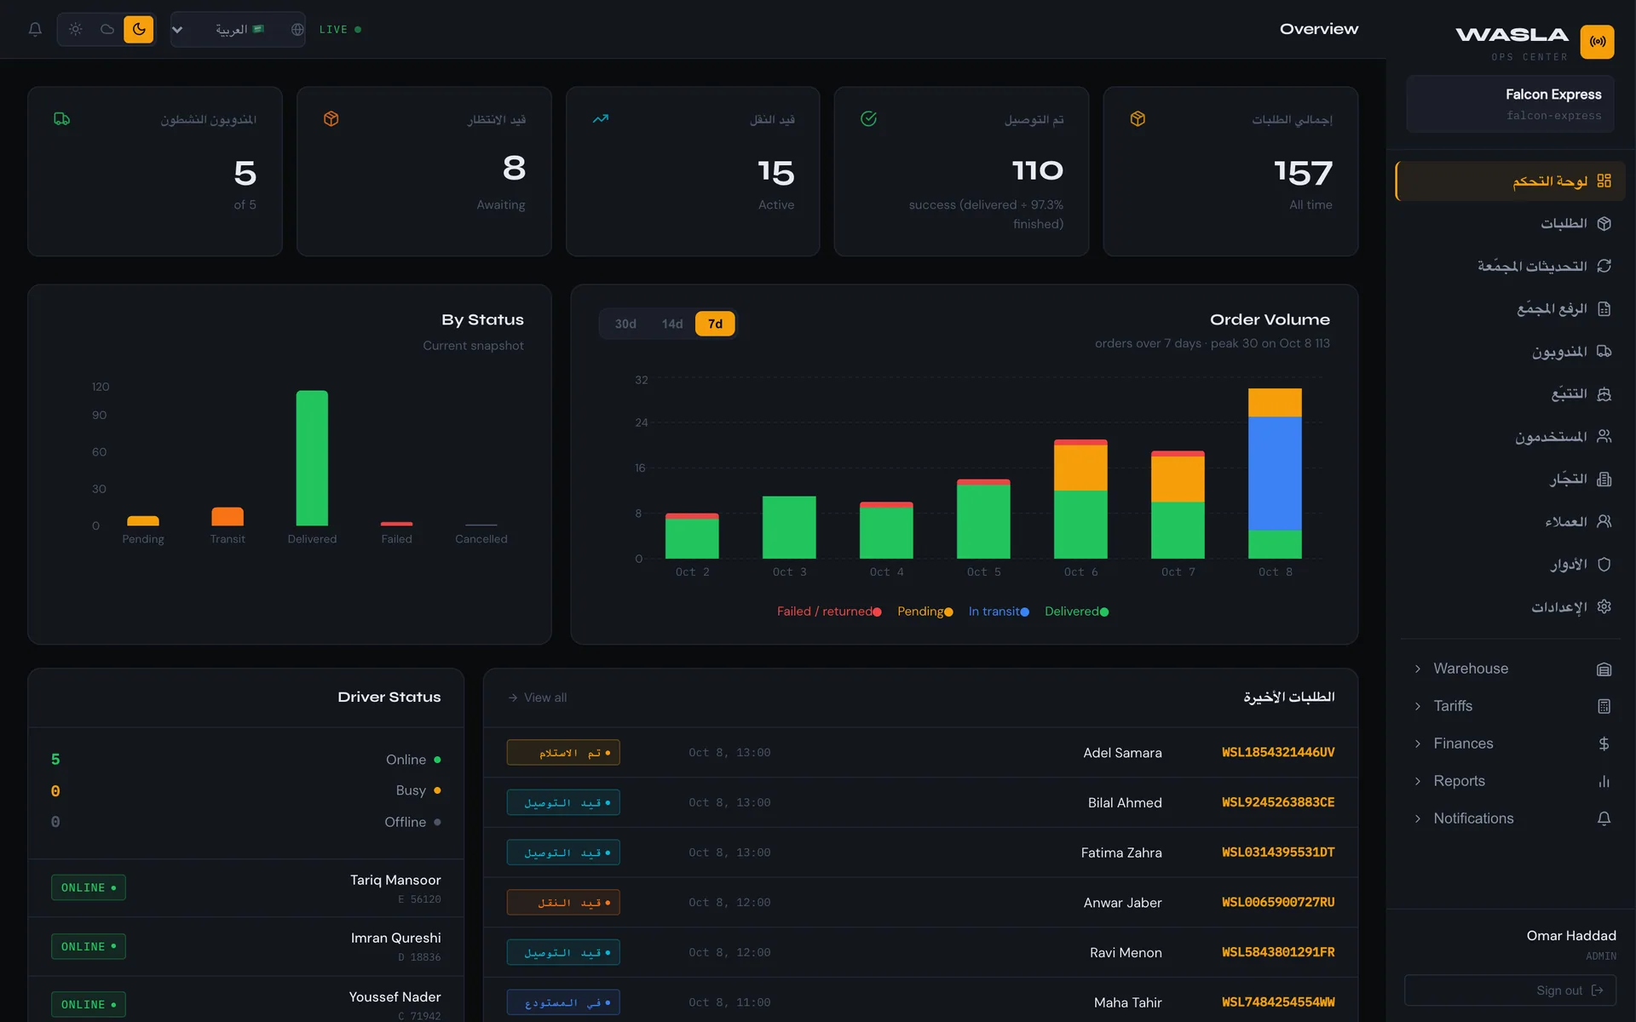
Task: Click the refresh icon for التحديثات المجمّعة
Action: 1604,266
